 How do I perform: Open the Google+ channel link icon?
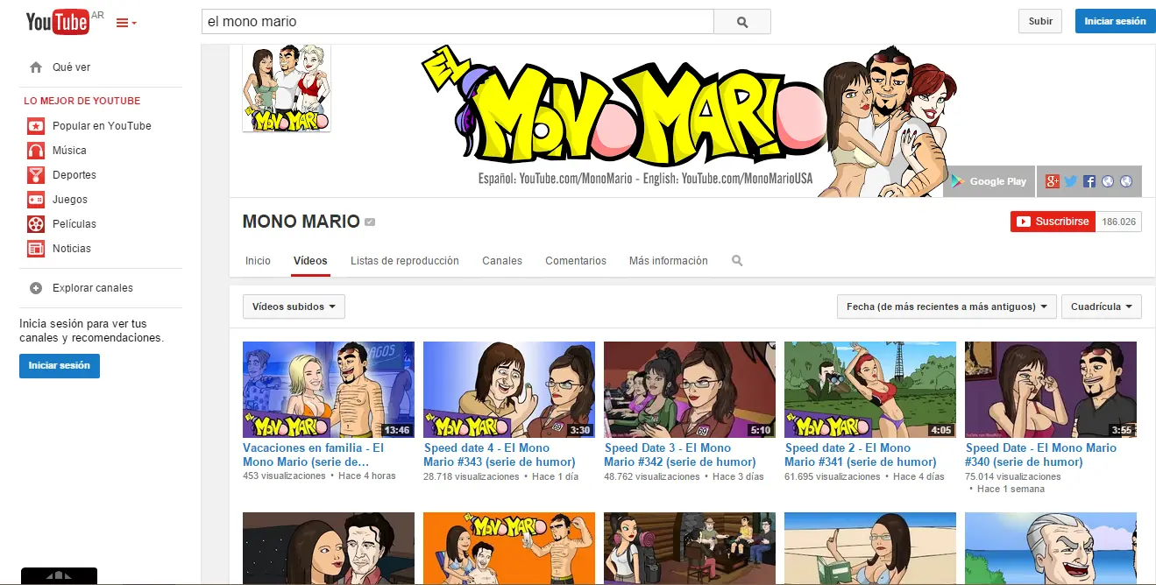[x=1052, y=181]
